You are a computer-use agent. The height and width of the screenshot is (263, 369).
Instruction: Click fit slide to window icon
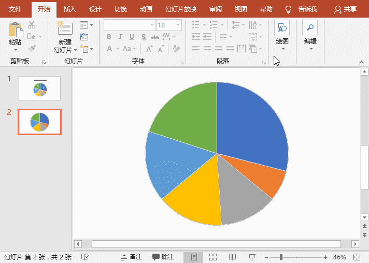pos(357,257)
